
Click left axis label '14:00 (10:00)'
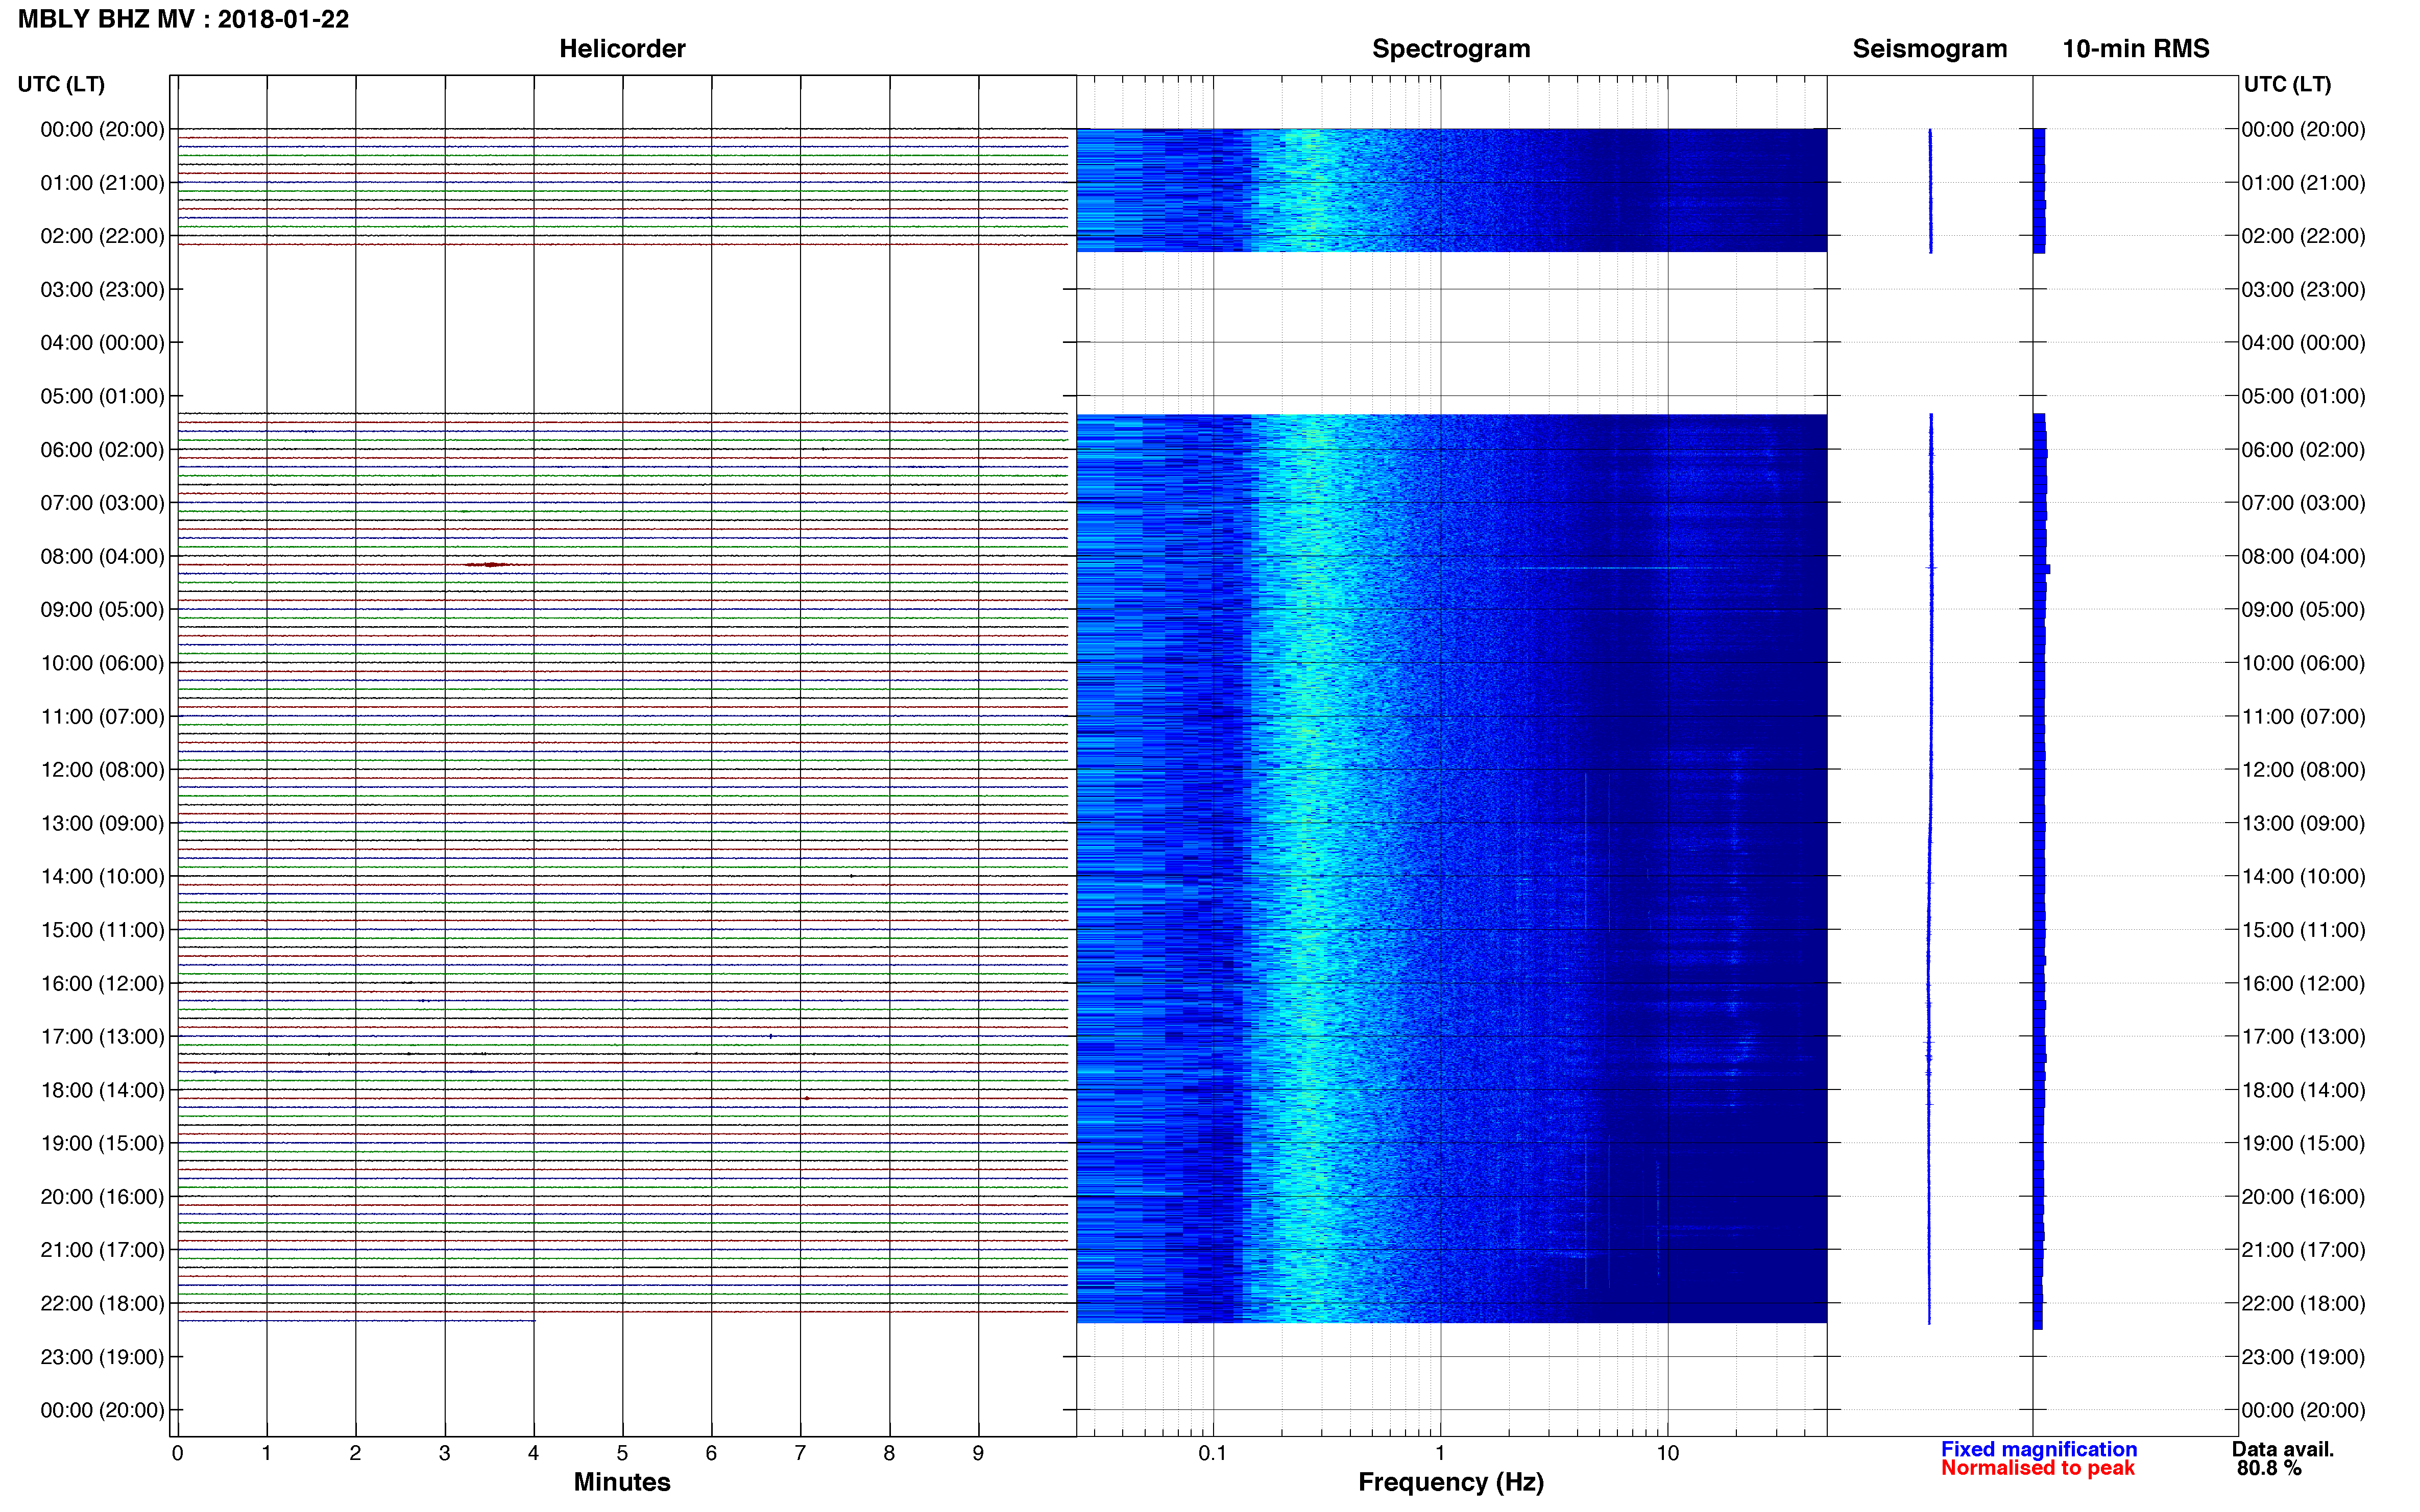[x=102, y=876]
